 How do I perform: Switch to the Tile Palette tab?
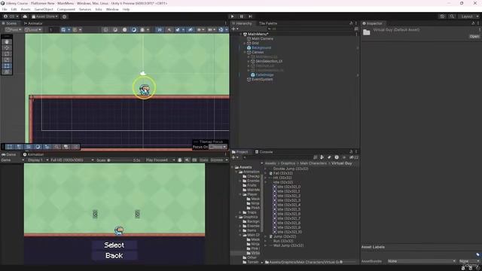coord(268,23)
